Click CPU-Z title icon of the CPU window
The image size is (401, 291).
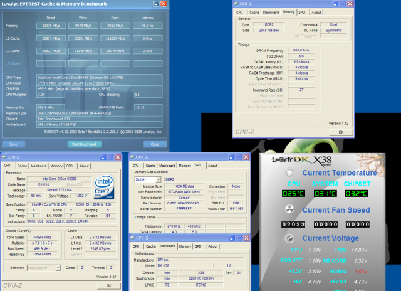pyautogui.click(x=4, y=157)
